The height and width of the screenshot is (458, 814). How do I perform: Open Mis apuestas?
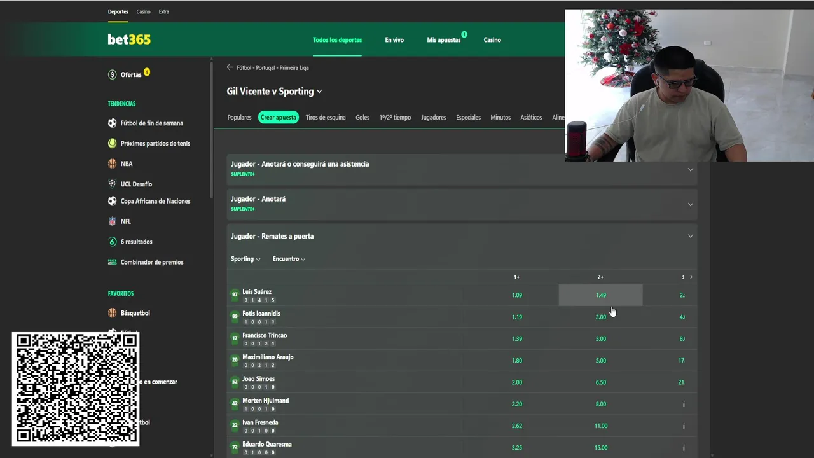coord(444,40)
